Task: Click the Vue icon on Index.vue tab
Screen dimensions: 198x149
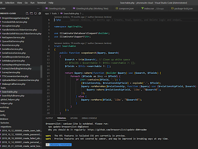Action: [x=142, y=9]
